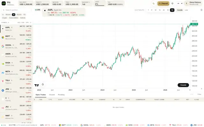The height and width of the screenshot is (127, 204).
Task: Open the language dropdown in top bar
Action: (x=180, y=3)
